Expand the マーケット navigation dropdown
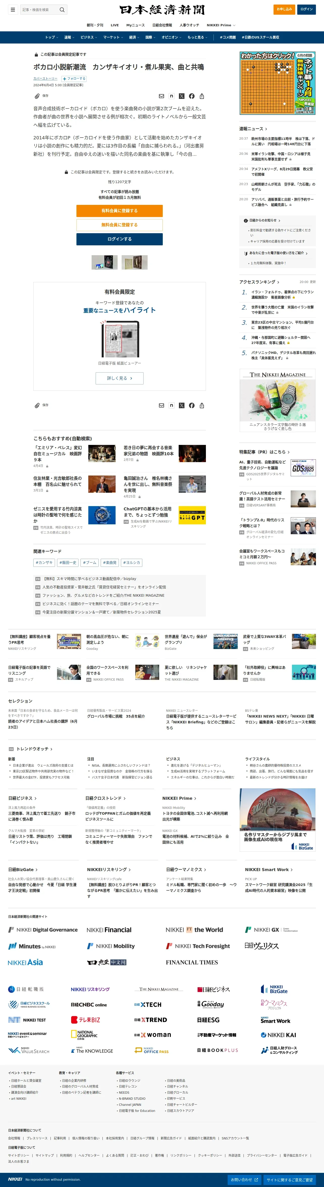This screenshot has height=1187, width=324. (113, 37)
